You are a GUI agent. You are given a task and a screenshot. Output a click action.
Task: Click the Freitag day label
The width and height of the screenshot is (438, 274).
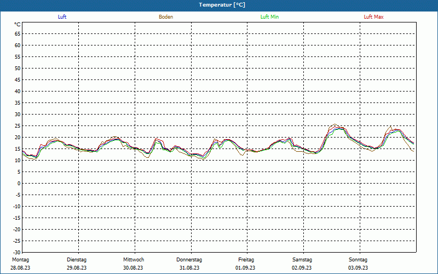click(246, 260)
